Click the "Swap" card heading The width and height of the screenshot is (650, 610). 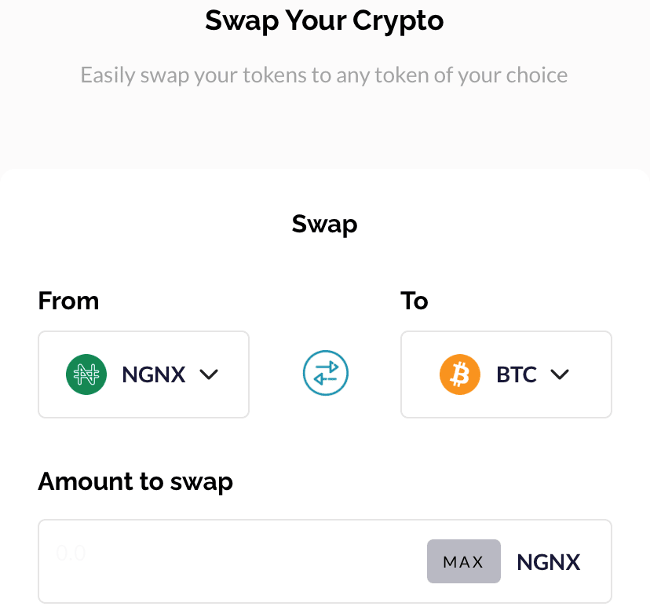324,225
